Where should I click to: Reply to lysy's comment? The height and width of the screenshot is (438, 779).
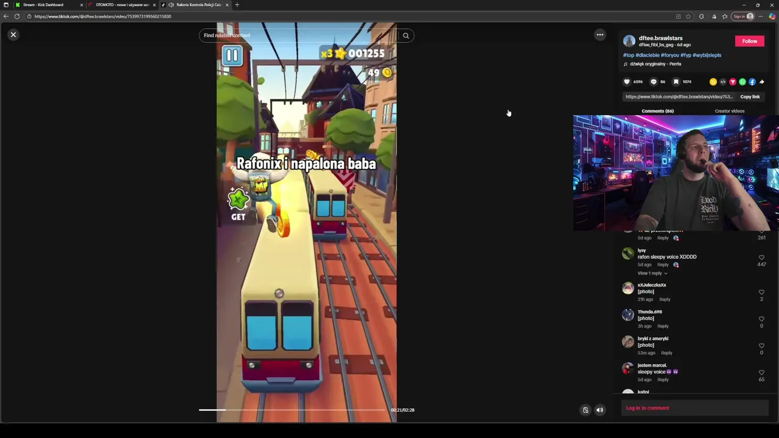[x=663, y=265]
